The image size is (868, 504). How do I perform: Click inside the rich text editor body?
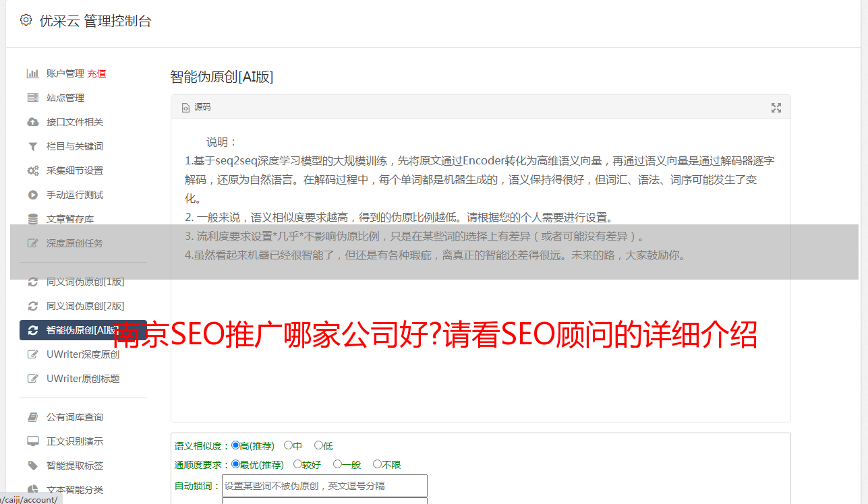point(480,270)
